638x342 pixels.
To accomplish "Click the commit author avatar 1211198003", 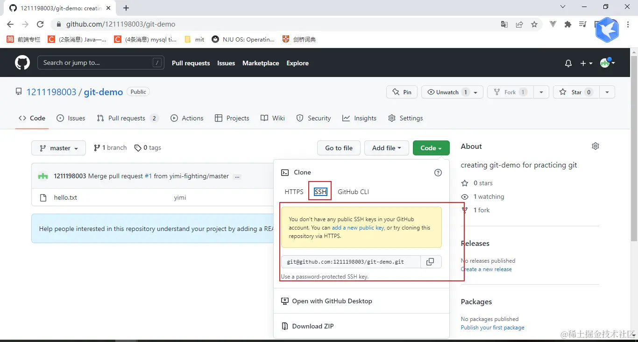I will [x=43, y=176].
